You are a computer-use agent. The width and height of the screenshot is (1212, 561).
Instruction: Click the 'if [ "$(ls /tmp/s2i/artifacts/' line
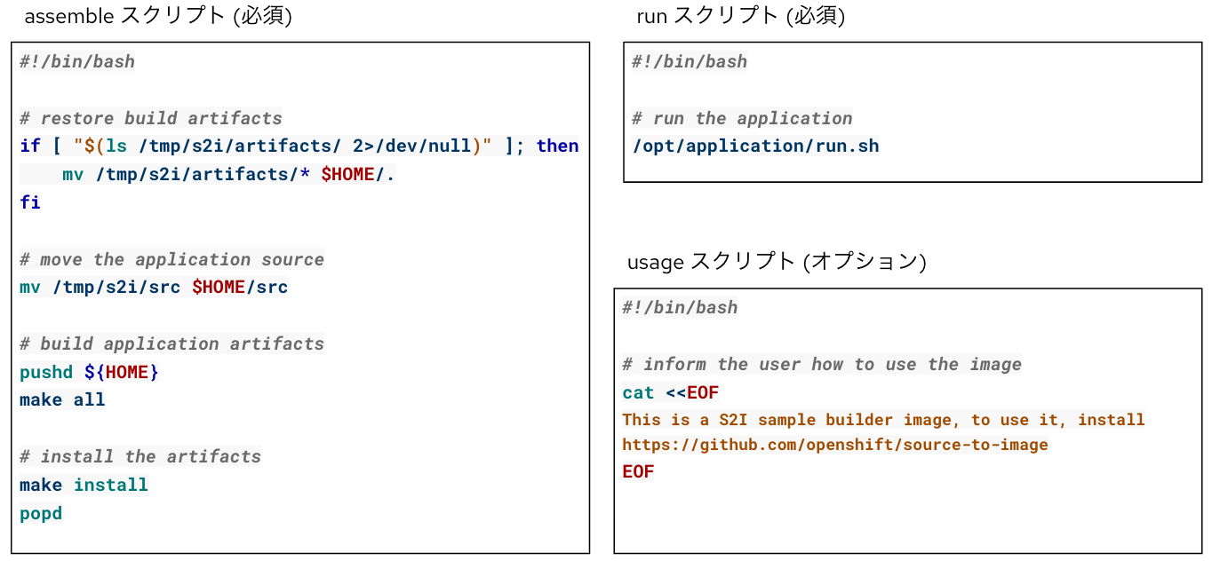[x=299, y=146]
